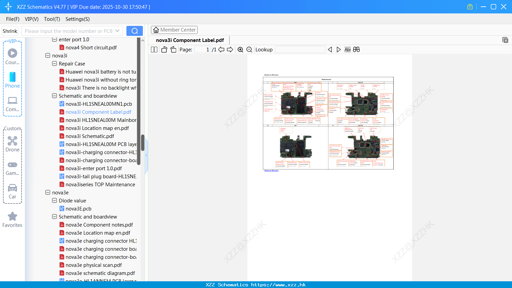The height and width of the screenshot is (288, 512).
Task: Collapse nova3i Schematic and boardview folder
Action: (54, 96)
